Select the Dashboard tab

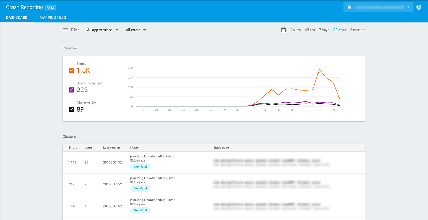click(16, 17)
